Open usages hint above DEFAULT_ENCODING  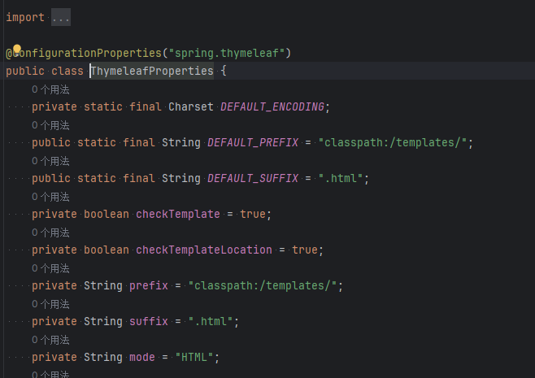click(x=50, y=89)
